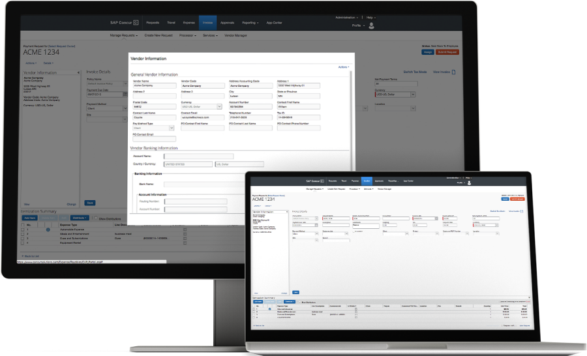
Task: Select the first itemization row checkbox on laptop
Action: (254, 309)
